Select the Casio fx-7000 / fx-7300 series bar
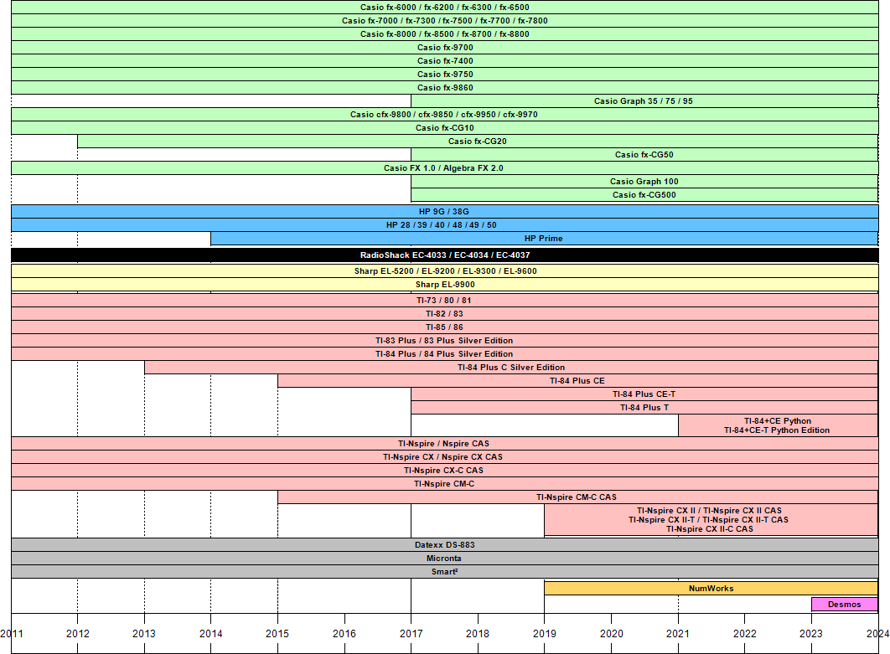Image resolution: width=890 pixels, height=654 pixels. 445,20
